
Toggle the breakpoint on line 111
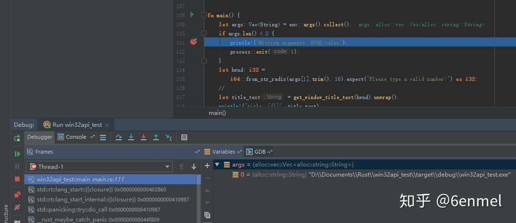coord(193,42)
